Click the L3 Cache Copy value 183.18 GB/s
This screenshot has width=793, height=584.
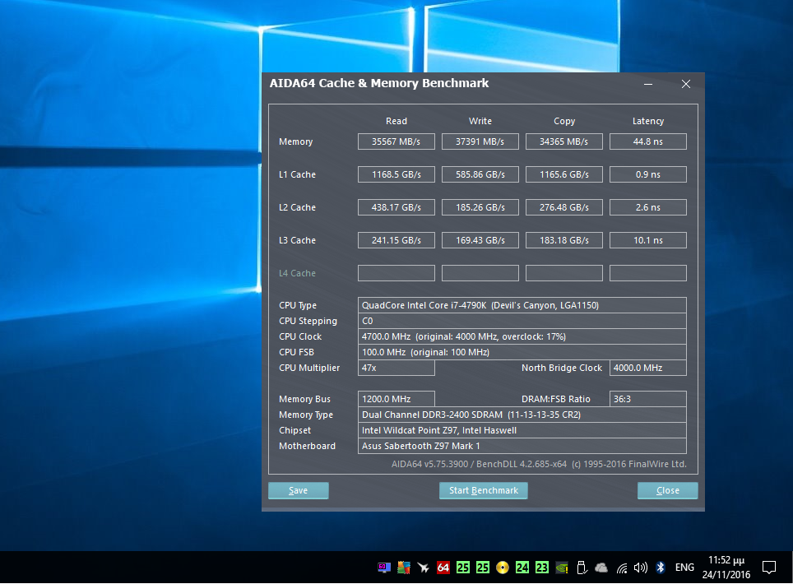point(564,240)
